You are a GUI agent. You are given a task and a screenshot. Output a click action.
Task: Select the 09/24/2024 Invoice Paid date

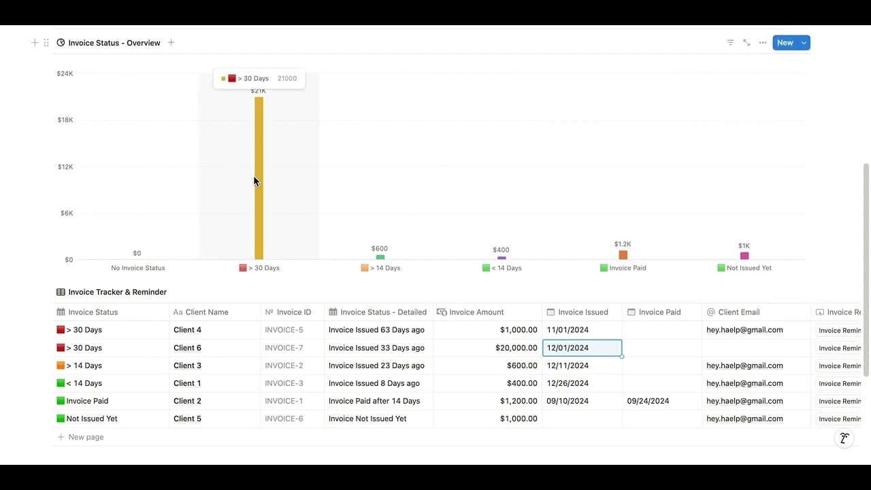662,401
